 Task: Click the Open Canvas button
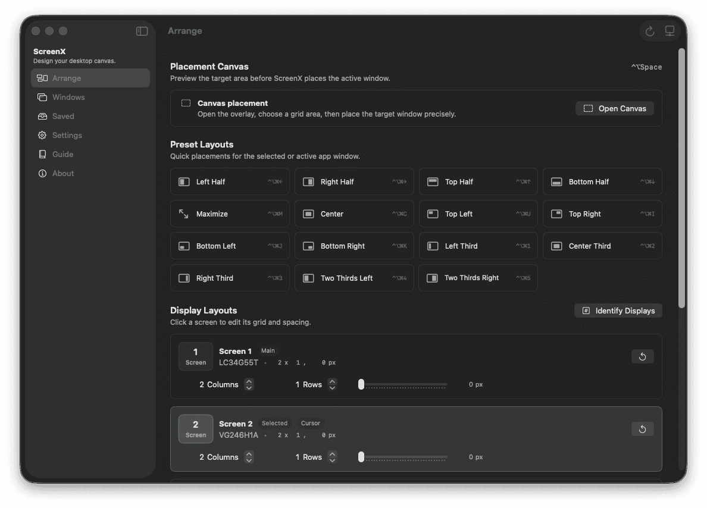click(614, 108)
